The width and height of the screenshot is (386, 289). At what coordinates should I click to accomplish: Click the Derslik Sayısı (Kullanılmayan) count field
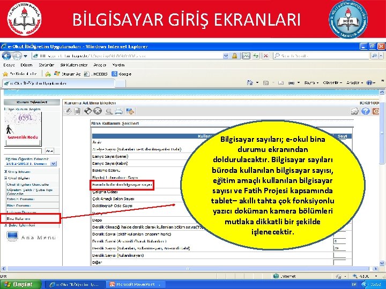[339, 255]
